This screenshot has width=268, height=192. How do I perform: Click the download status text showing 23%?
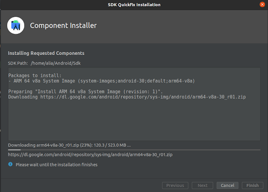point(69,145)
